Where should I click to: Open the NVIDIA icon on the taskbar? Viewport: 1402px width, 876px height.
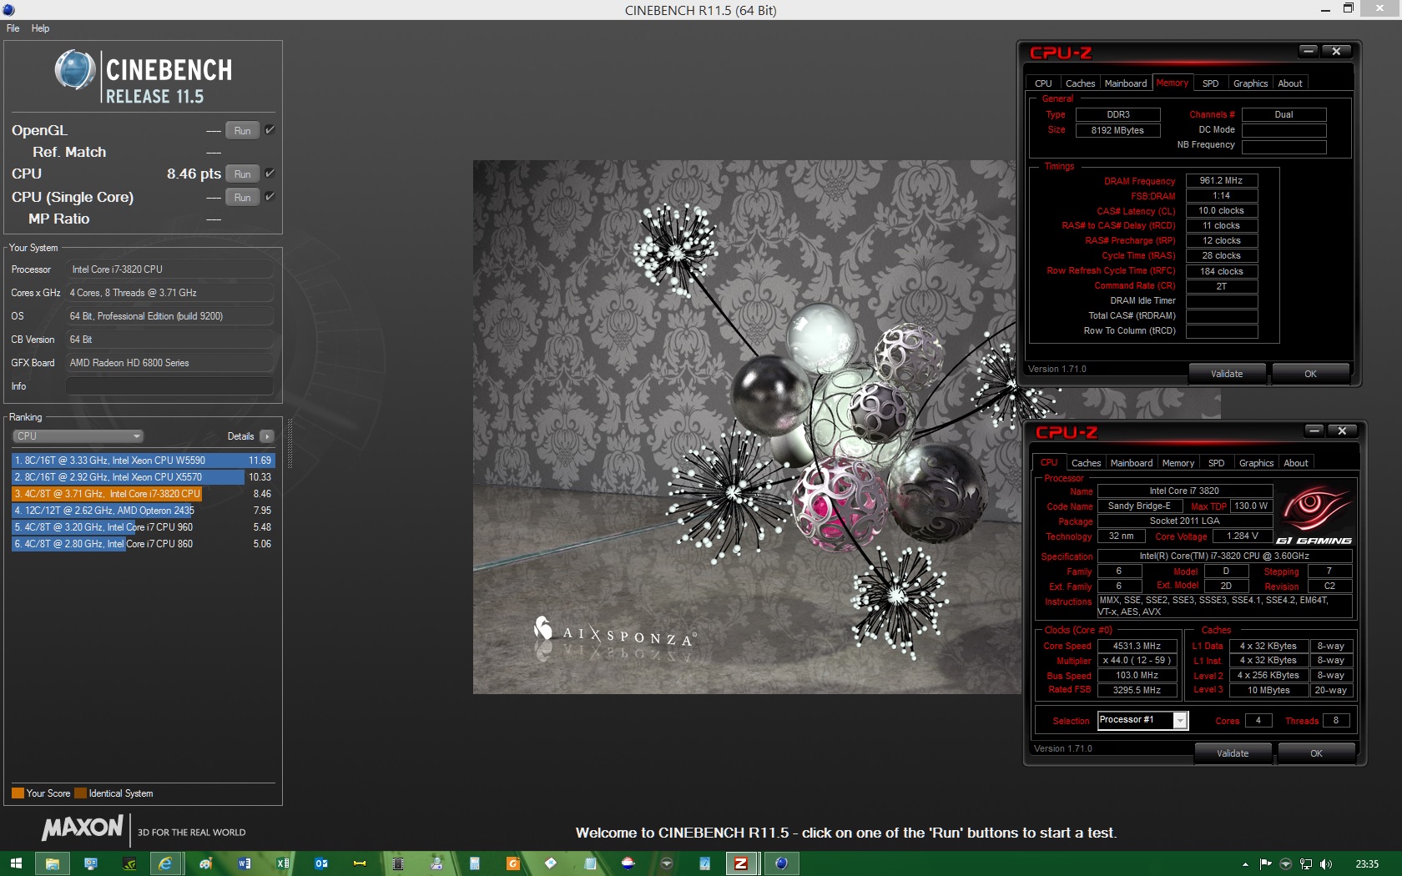[x=129, y=863]
